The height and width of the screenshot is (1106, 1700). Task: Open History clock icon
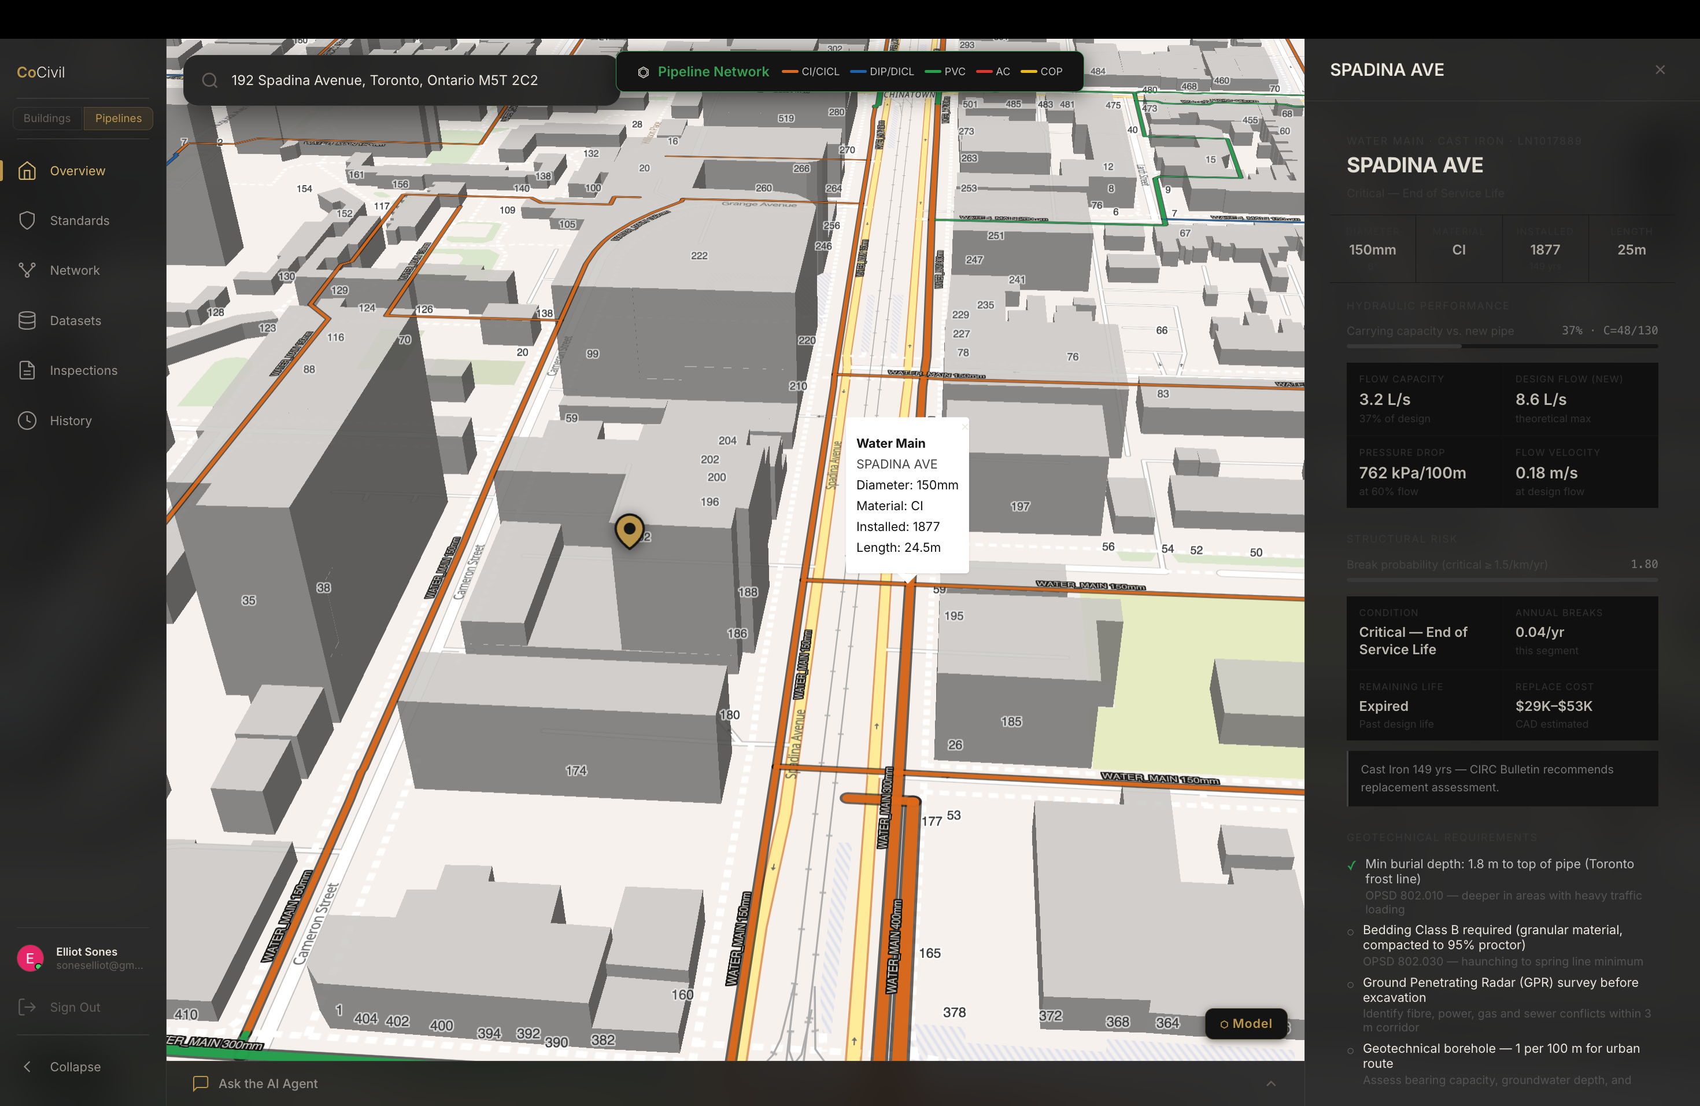click(27, 420)
